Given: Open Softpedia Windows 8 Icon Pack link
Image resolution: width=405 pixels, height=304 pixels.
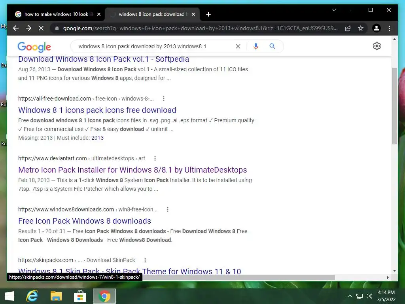Looking at the screenshot, I should point(104,59).
